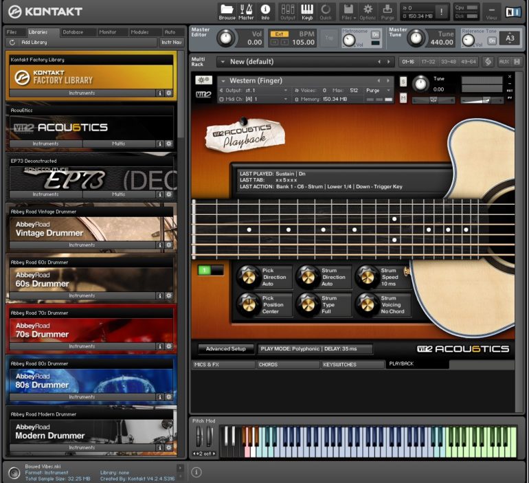Switch to the Database tab
Screen dimensions: 529x483
pyautogui.click(x=73, y=32)
